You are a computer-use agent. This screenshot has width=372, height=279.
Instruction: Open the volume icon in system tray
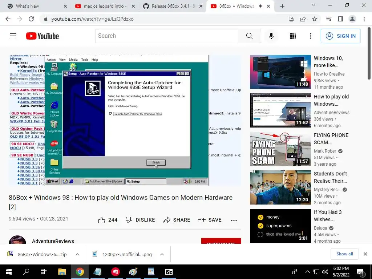coord(325,272)
